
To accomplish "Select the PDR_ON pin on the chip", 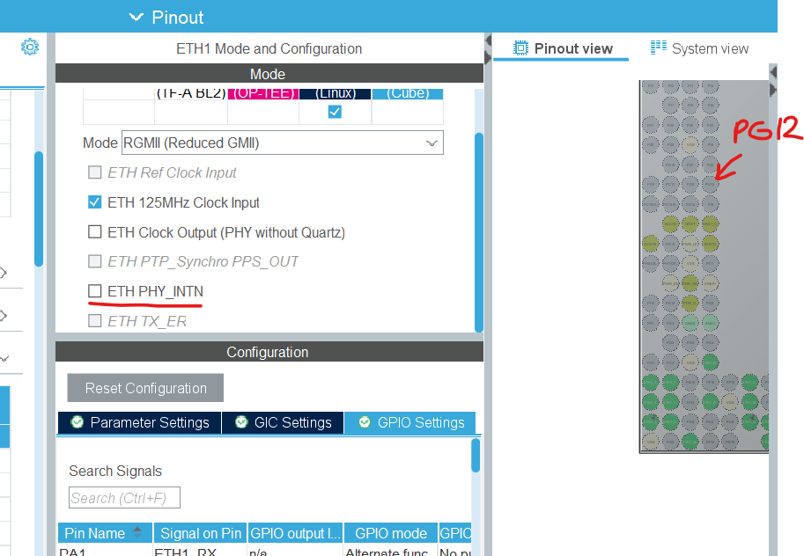I will (690, 283).
